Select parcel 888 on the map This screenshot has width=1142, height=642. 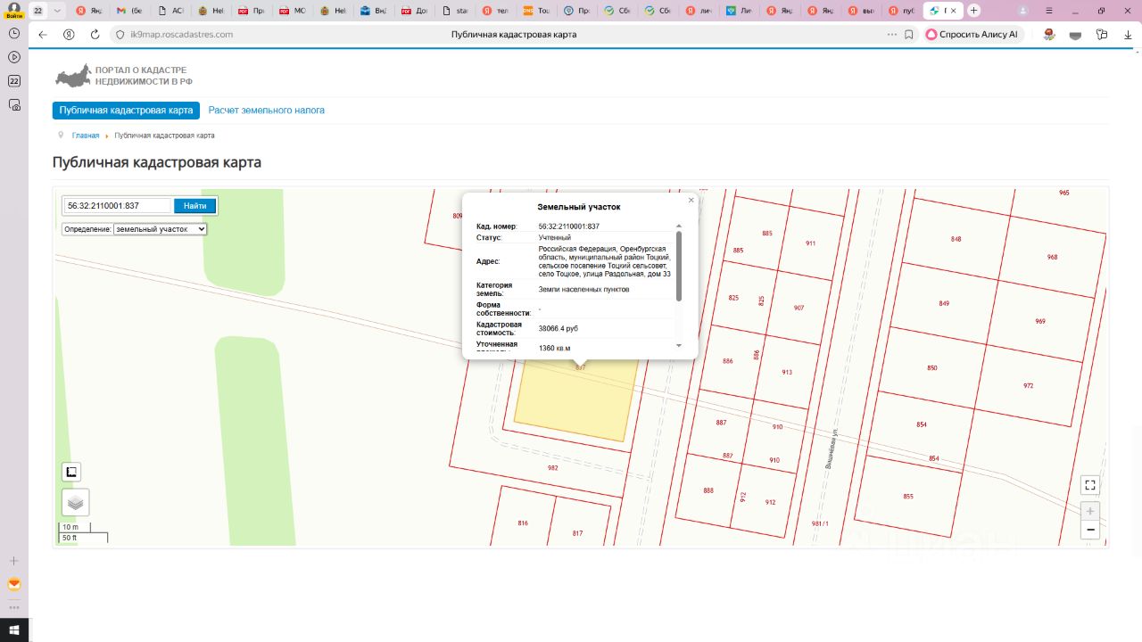click(x=708, y=490)
